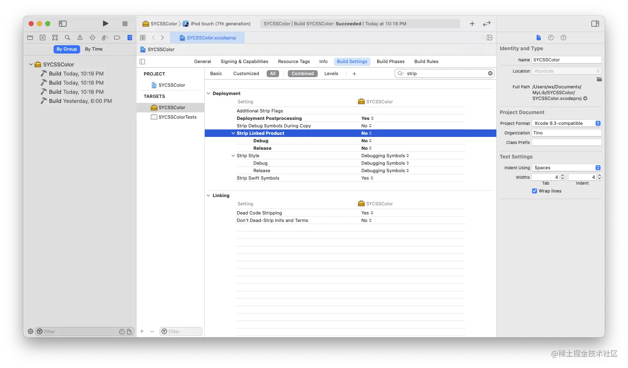Viewport: 628px width, 368px height.
Task: Toggle the inspectors panel icon
Action: tap(595, 24)
